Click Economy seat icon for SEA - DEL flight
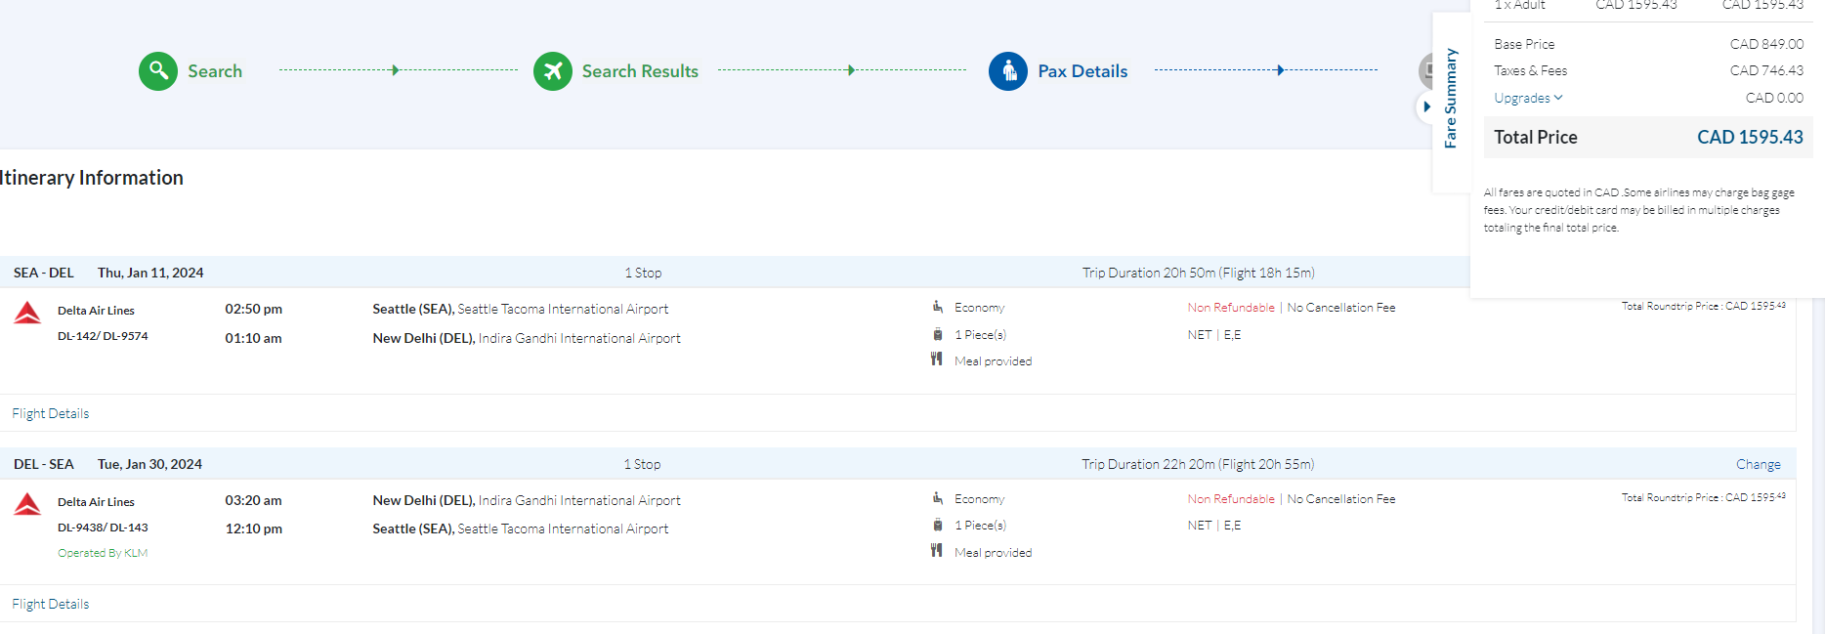 937,307
